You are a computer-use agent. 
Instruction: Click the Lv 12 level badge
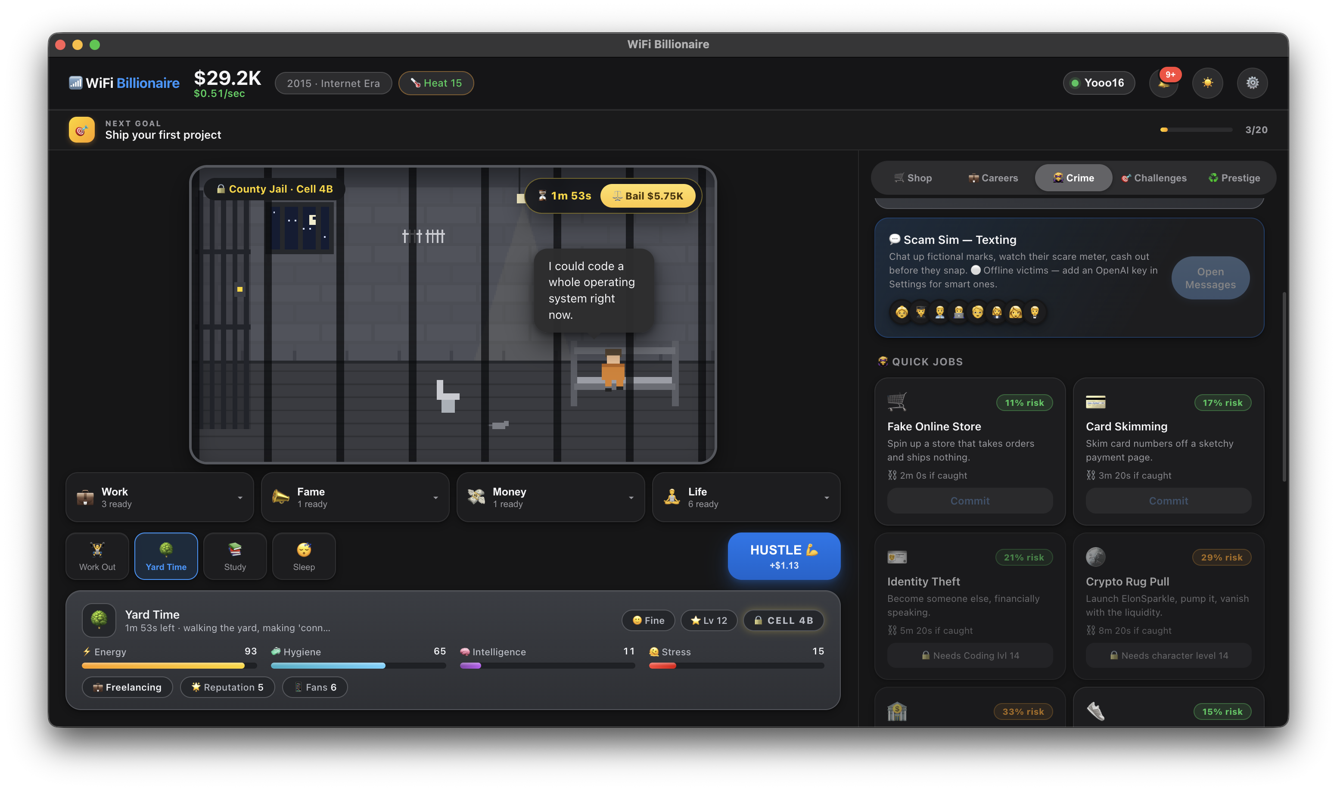(x=709, y=620)
